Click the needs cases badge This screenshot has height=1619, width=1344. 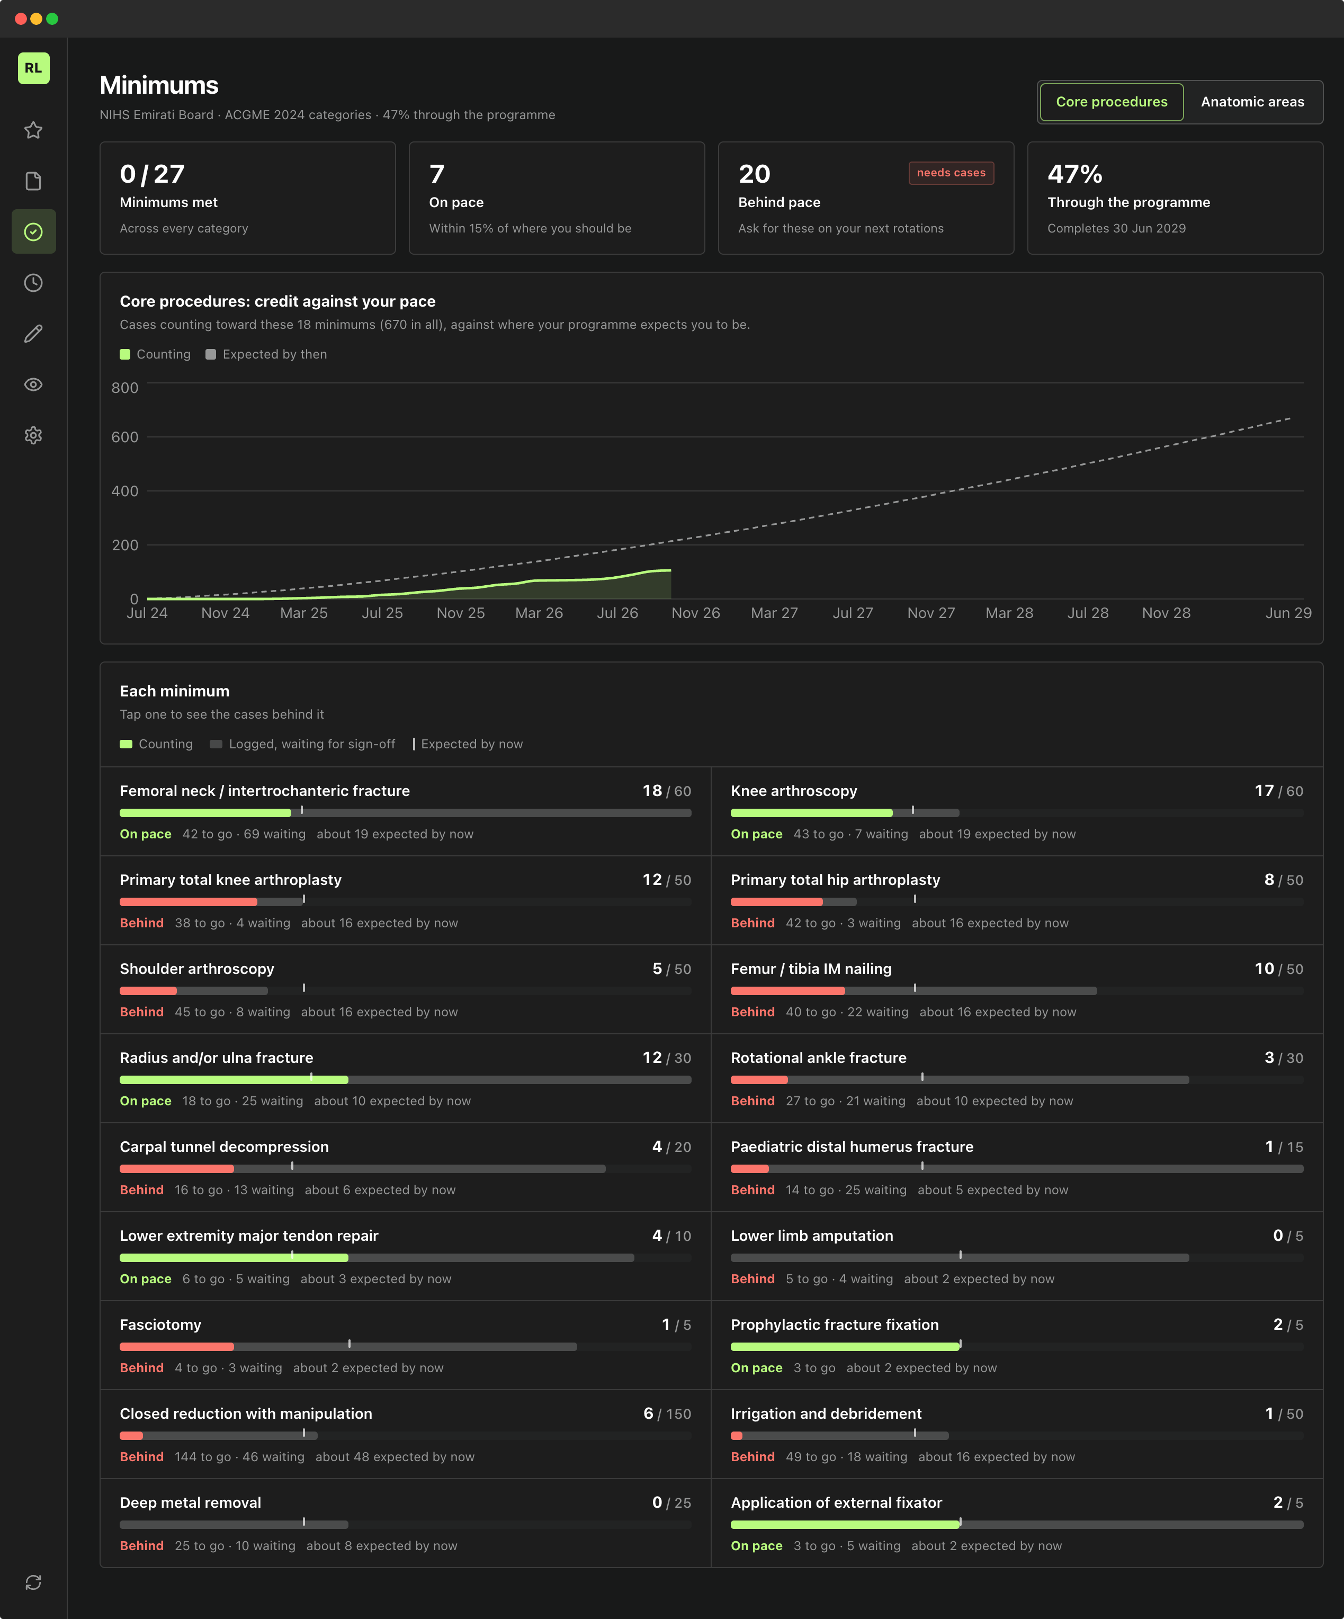(951, 173)
